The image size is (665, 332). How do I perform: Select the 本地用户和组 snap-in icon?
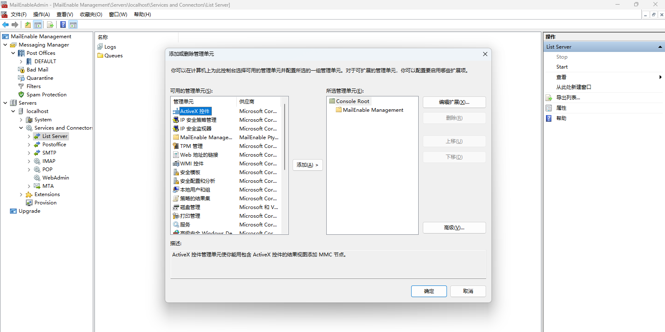[x=176, y=190]
